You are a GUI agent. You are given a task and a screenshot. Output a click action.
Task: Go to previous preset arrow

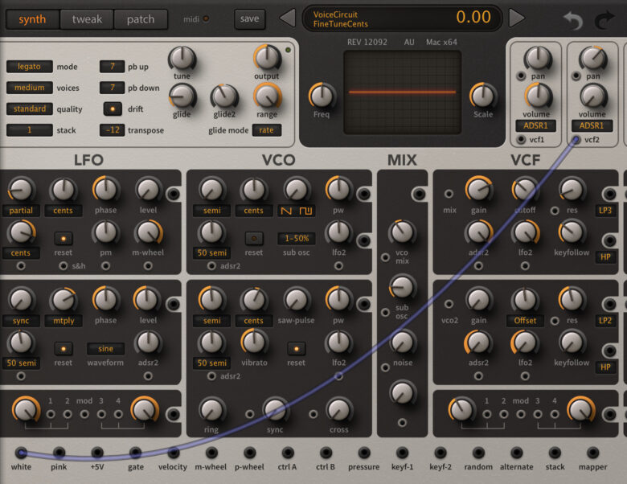point(287,18)
